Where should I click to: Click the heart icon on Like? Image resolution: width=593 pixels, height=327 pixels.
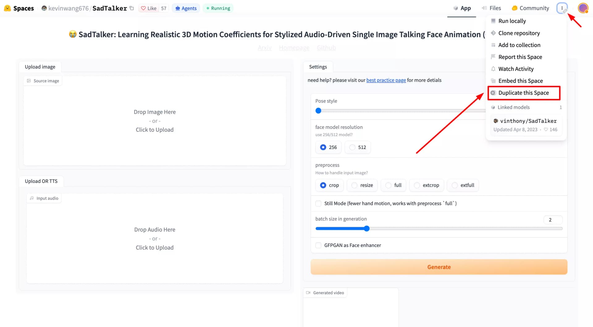(x=143, y=8)
